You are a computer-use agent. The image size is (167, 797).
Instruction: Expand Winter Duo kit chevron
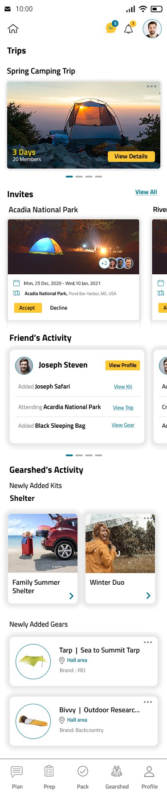[148, 595]
